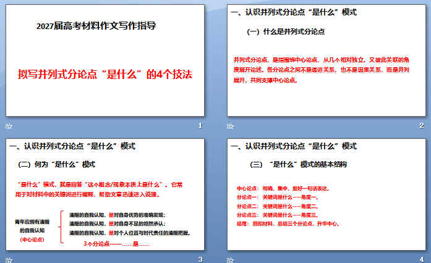This screenshot has width=431, height=263.
Task: Select slide 4 about “是什么”模式的基本结构
Action: (326, 194)
